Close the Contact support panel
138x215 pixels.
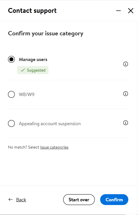pyautogui.click(x=131, y=11)
